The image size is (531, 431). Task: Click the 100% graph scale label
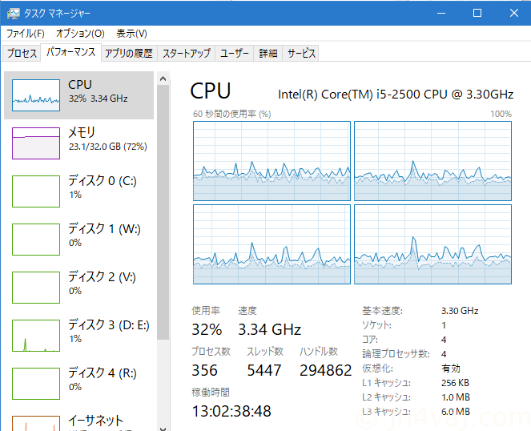[x=501, y=114]
